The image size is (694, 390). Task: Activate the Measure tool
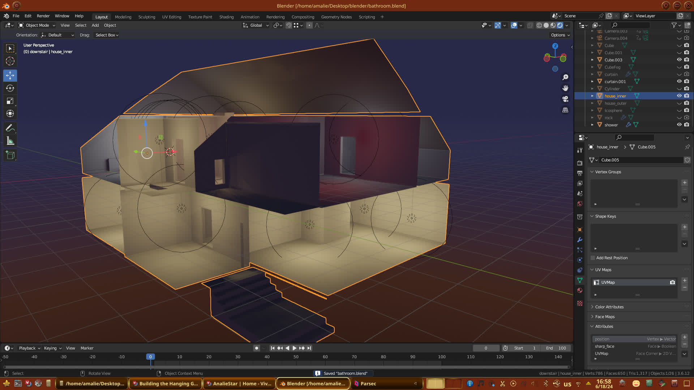pyautogui.click(x=10, y=141)
